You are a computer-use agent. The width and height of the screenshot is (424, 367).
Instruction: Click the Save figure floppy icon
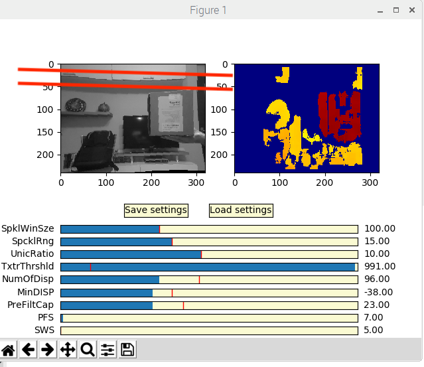tap(127, 350)
